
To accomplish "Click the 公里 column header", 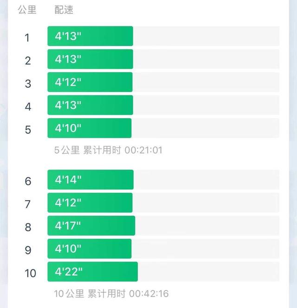I will 27,10.
